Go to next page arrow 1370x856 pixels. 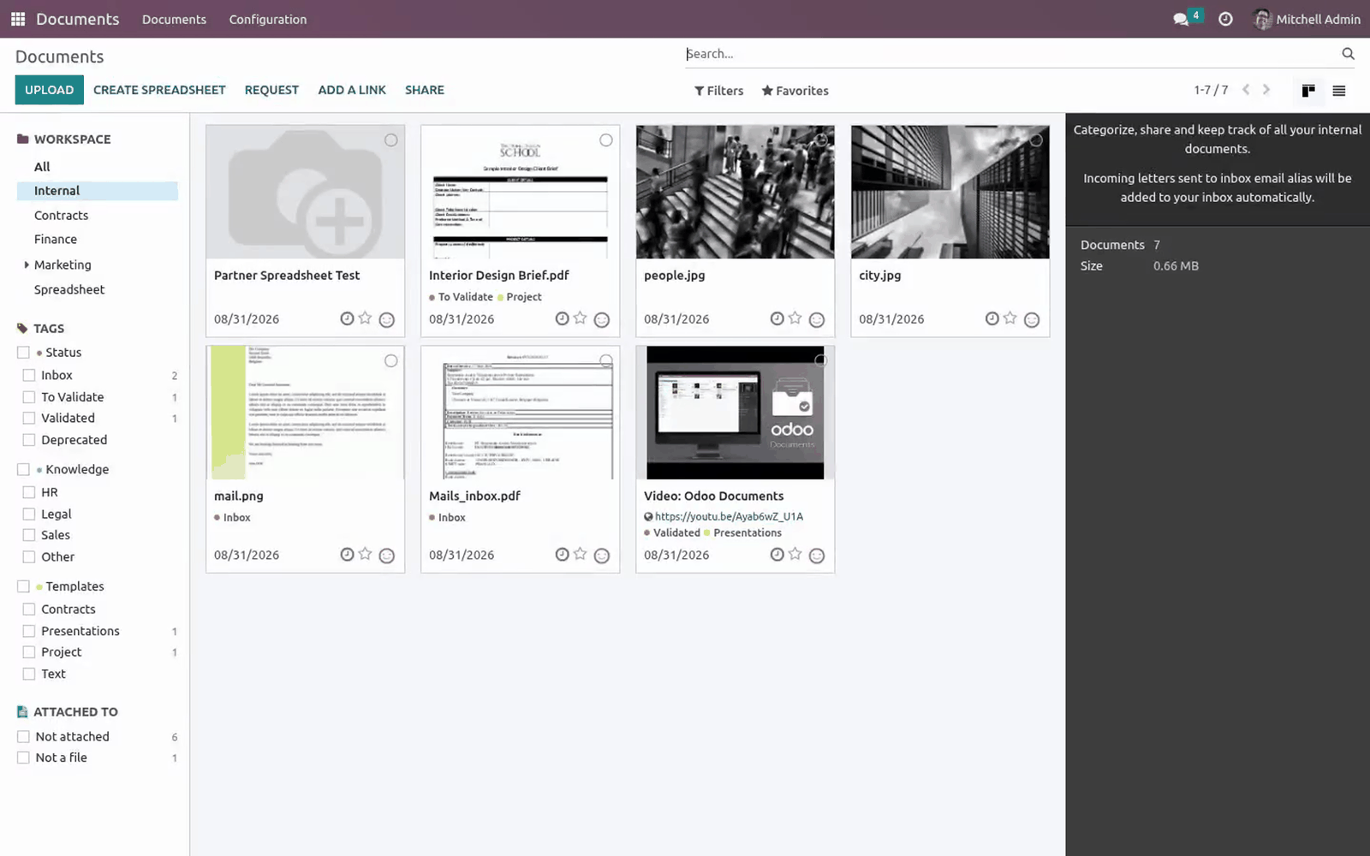tap(1266, 90)
